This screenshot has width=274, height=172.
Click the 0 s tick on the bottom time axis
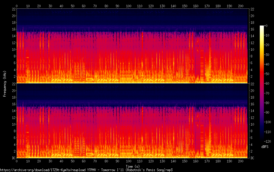(x=17, y=161)
